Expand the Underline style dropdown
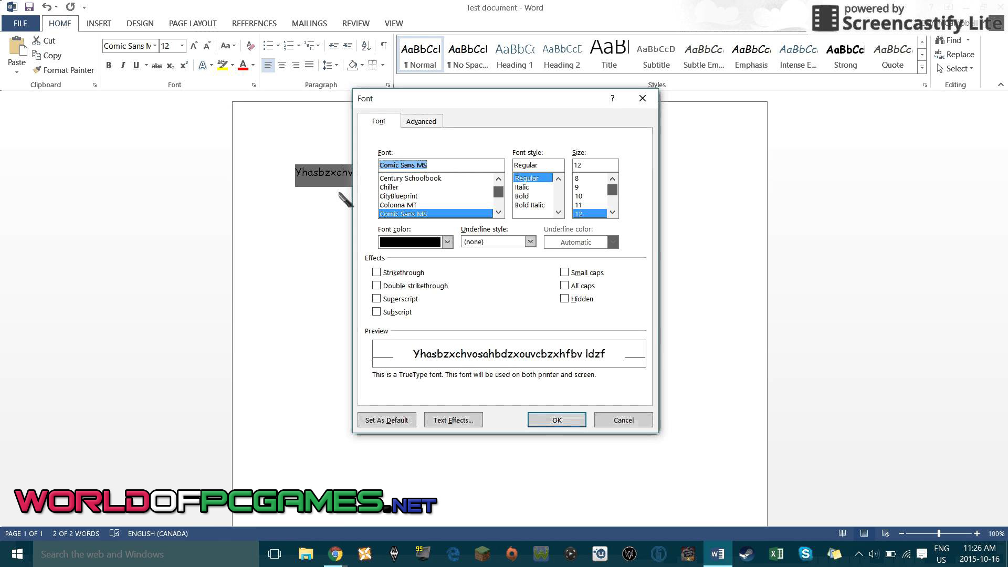 click(x=530, y=241)
